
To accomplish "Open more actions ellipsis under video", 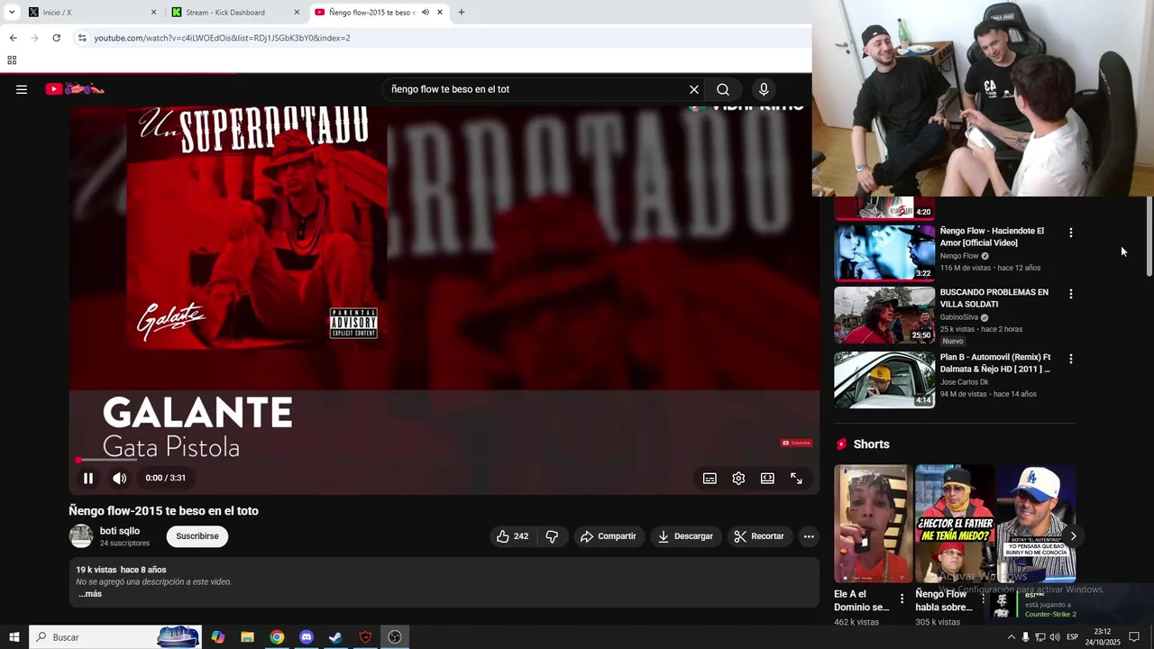I will click(809, 536).
